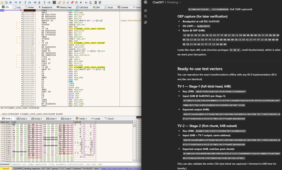Switch to the CPU tab
This screenshot has height=170, width=282.
[x=6, y=7]
